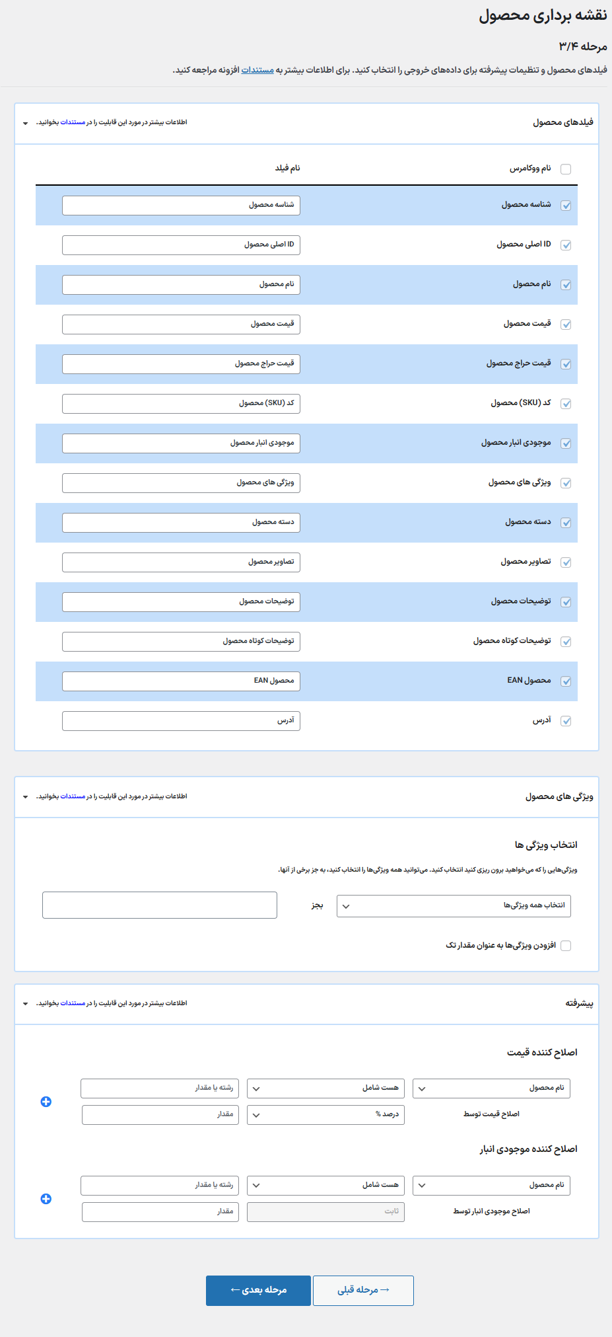Uncheck the قیمت حراج محصول checkbox
This screenshot has height=1337, width=612.
566,364
